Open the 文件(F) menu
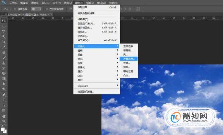Image resolution: width=223 pixels, height=135 pixels. 13,3
